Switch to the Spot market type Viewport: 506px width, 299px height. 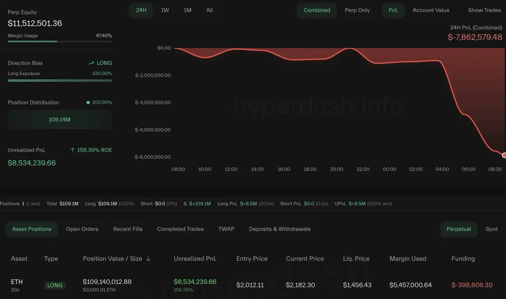click(492, 229)
